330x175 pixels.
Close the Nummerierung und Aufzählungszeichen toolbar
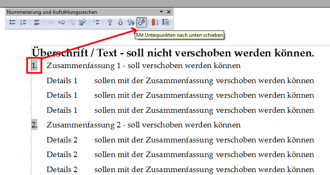click(x=169, y=12)
